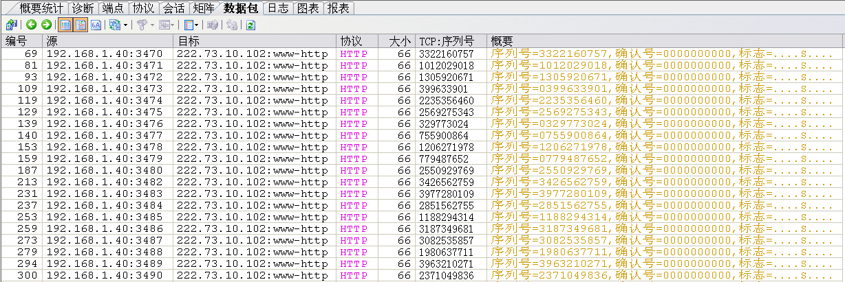Click source 192.168.1.40:3483
The width and height of the screenshot is (845, 282).
tap(105, 193)
